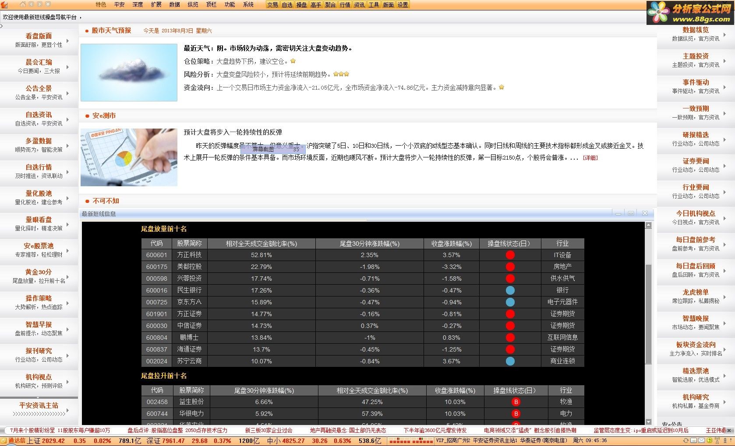Expand the 板块资金流向 right panel entry arrow

coord(724,349)
